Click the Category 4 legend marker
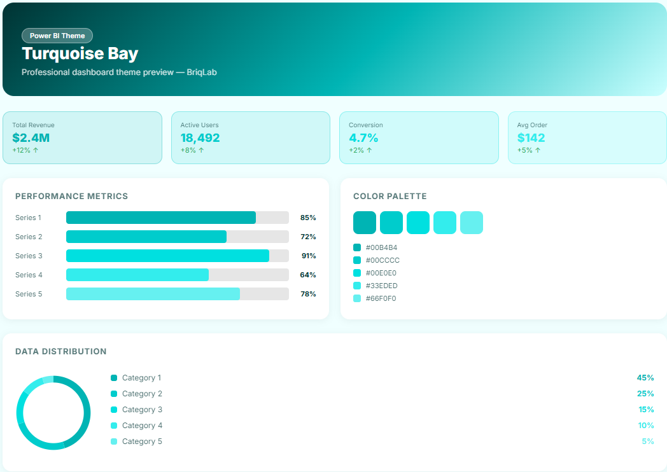This screenshot has width=667, height=472. click(x=114, y=426)
